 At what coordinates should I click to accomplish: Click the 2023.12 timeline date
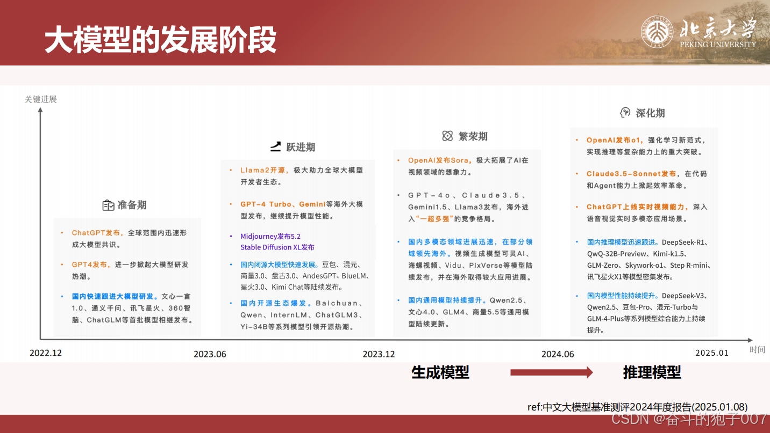[379, 354]
